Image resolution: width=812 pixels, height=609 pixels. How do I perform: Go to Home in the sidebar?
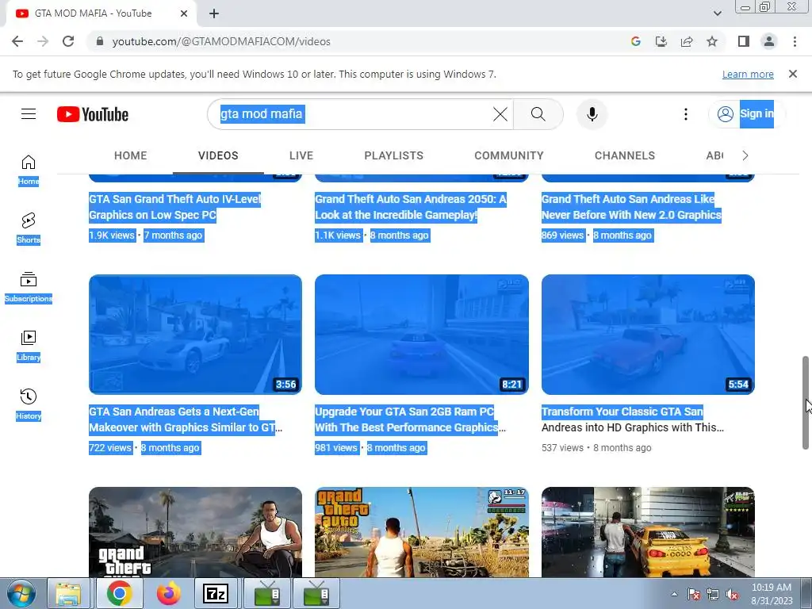point(29,170)
